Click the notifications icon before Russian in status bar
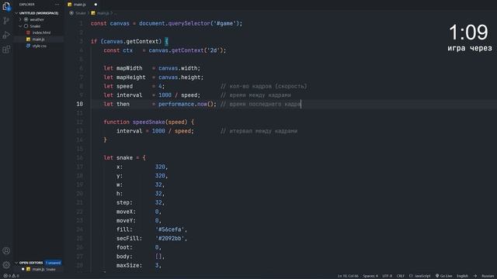This screenshot has width=497, height=279. (x=475, y=276)
